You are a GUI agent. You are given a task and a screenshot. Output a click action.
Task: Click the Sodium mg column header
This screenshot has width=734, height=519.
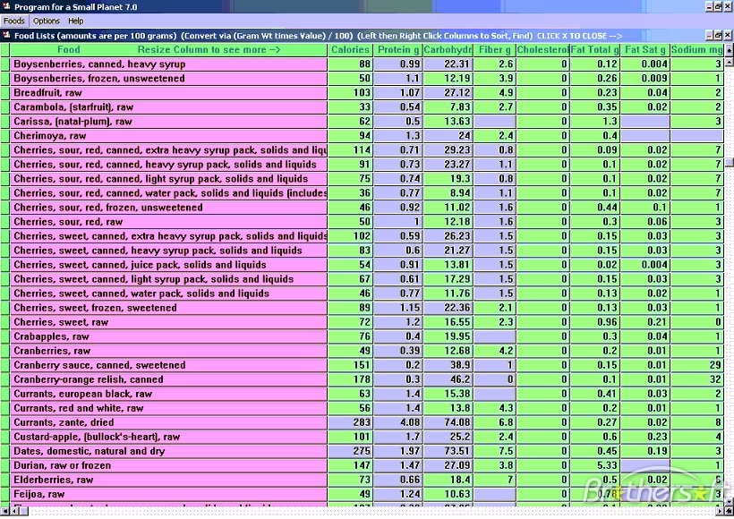click(697, 49)
